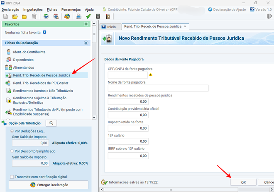The image size is (274, 192).
Task: Close the Rend. Trib. Receb. de Pessoa Jurídica tab
Action: (185, 26)
